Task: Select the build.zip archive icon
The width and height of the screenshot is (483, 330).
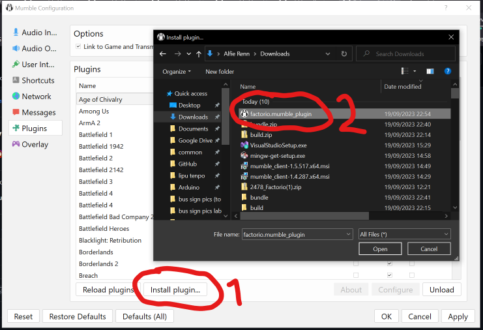Action: (x=244, y=134)
